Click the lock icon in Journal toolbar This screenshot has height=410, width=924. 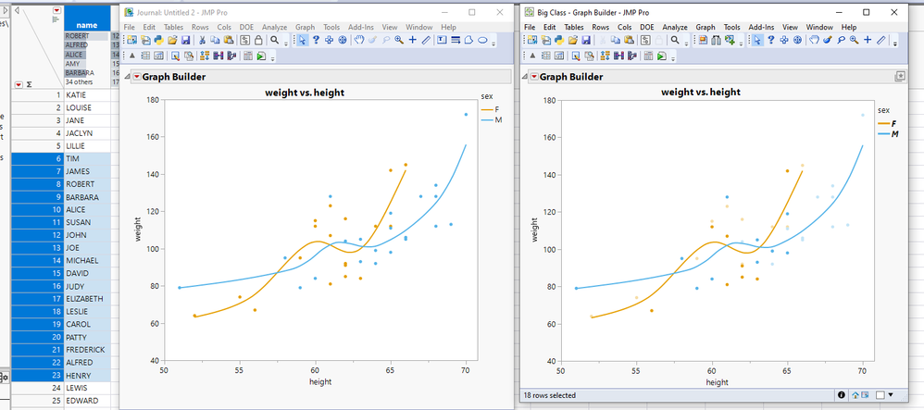(x=258, y=40)
